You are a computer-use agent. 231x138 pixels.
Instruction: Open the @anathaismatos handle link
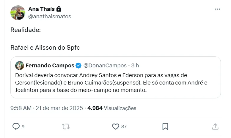point(50,17)
